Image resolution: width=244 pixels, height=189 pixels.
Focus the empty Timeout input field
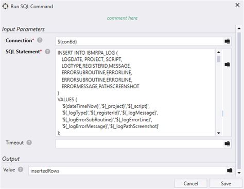click(x=140, y=144)
